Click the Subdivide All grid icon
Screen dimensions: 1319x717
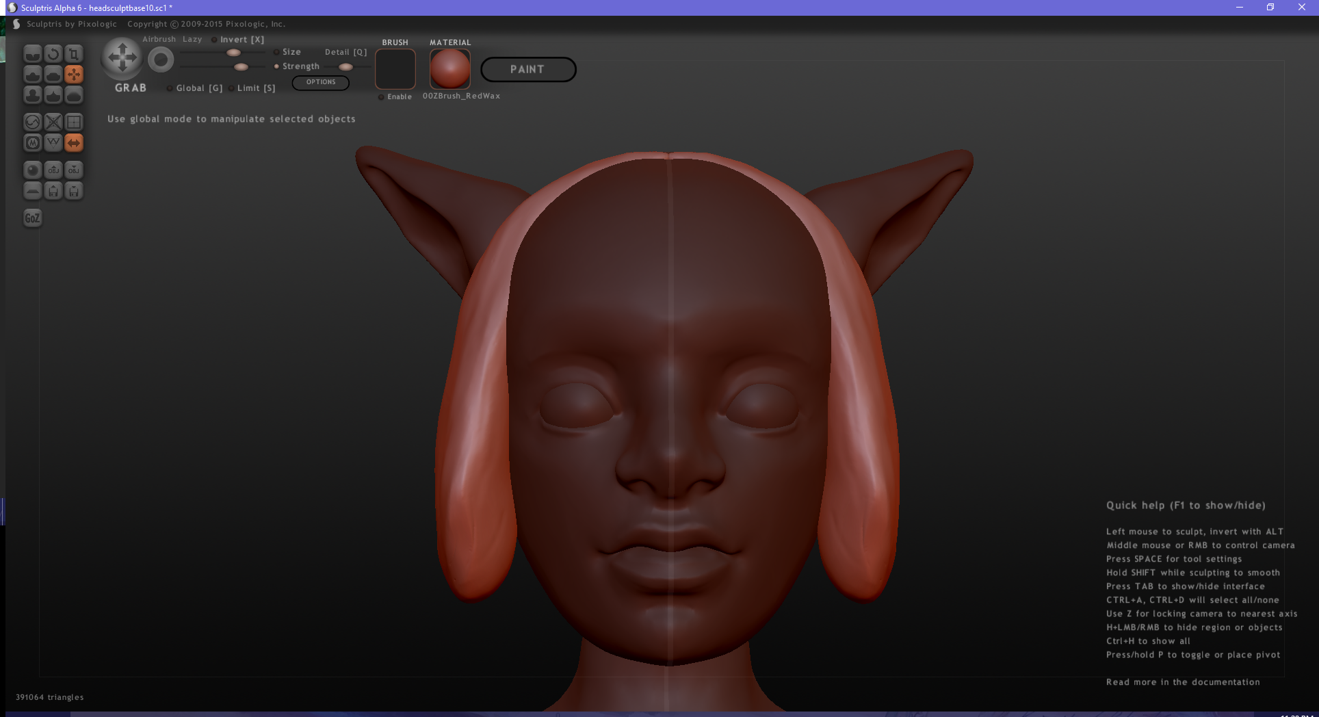click(x=74, y=122)
